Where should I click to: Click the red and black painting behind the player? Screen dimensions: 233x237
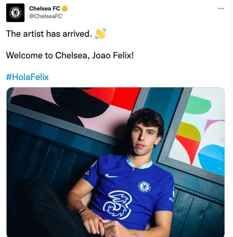click(77, 104)
